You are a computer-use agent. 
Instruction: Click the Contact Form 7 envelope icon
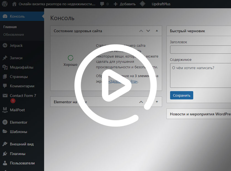pyautogui.click(x=5, y=96)
